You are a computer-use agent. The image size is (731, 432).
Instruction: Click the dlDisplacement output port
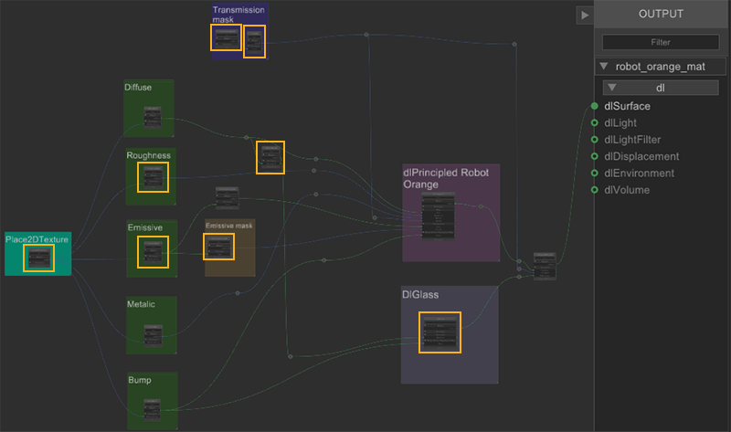point(594,156)
